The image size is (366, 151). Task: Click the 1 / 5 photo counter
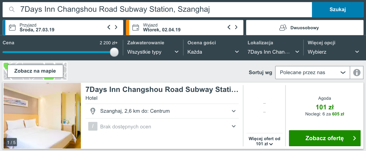(x=11, y=142)
